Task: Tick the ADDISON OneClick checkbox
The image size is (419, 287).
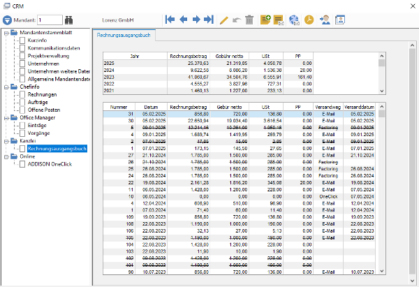Action: click(x=22, y=164)
